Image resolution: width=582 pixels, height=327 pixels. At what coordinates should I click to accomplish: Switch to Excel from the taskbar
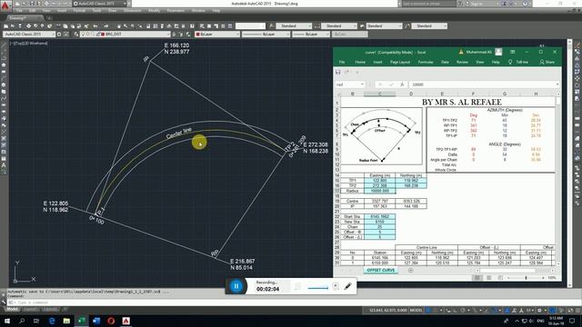click(x=81, y=321)
